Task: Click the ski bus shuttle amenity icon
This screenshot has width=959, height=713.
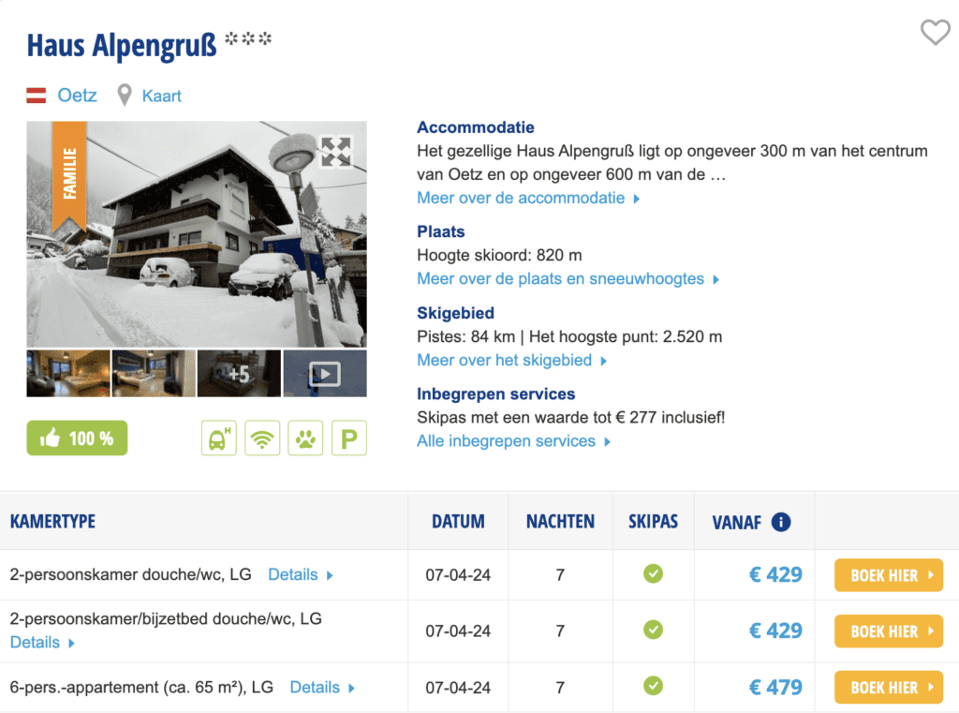Action: pos(219,438)
